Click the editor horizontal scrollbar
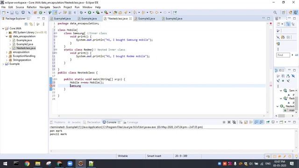The height and width of the screenshot is (168, 299). 161,116
